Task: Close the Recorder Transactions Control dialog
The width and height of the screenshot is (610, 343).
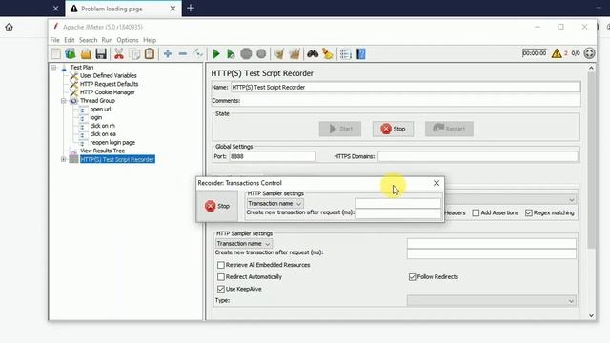Action: [437, 183]
